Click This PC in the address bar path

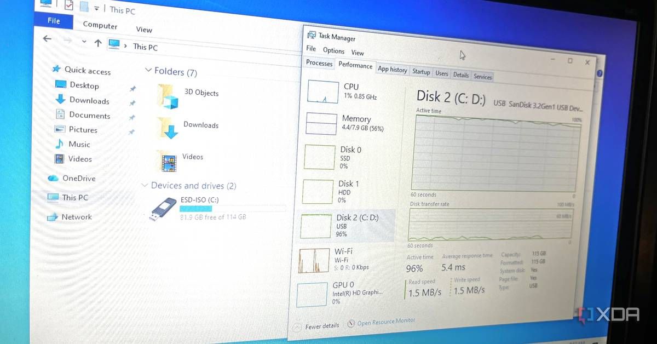[145, 47]
